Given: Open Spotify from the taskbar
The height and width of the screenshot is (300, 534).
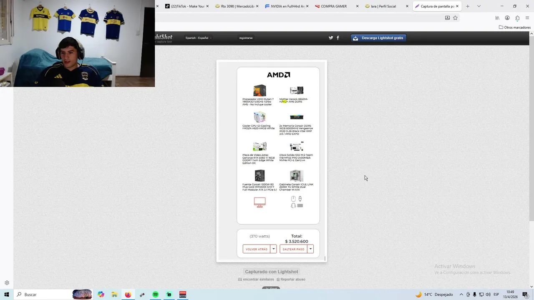Looking at the screenshot, I should [155, 295].
